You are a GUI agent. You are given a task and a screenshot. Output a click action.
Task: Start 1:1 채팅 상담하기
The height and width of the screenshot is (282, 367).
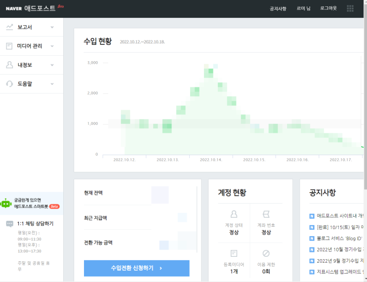[36, 224]
